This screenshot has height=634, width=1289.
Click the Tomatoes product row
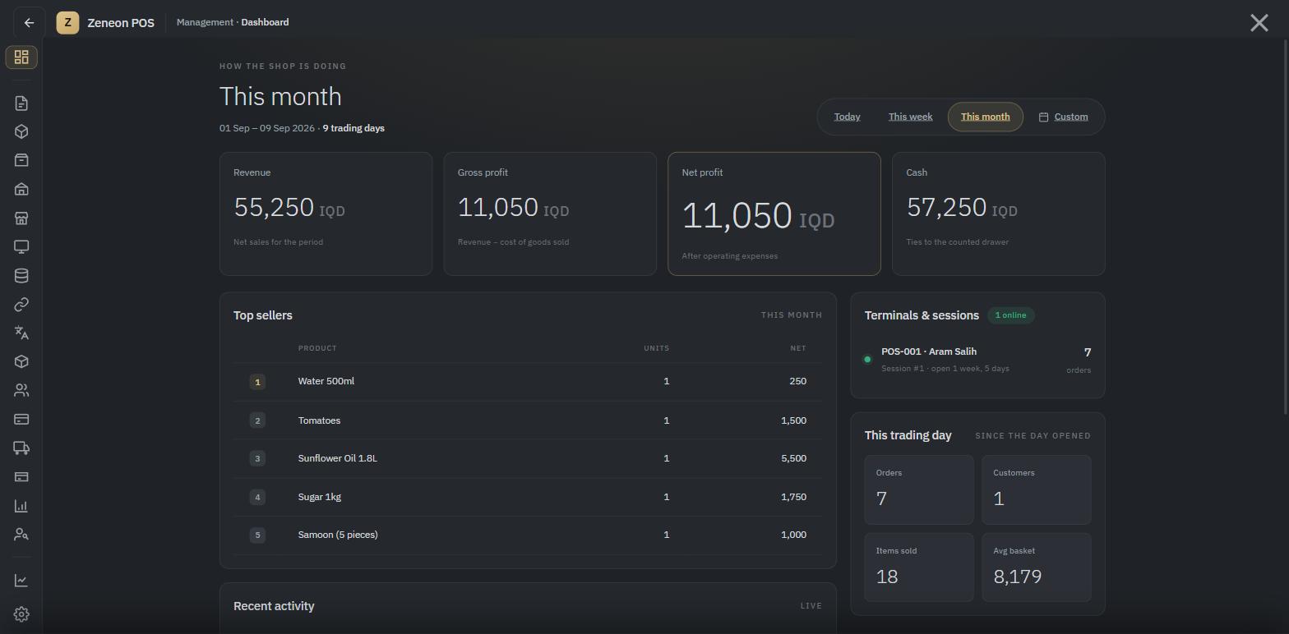point(528,420)
